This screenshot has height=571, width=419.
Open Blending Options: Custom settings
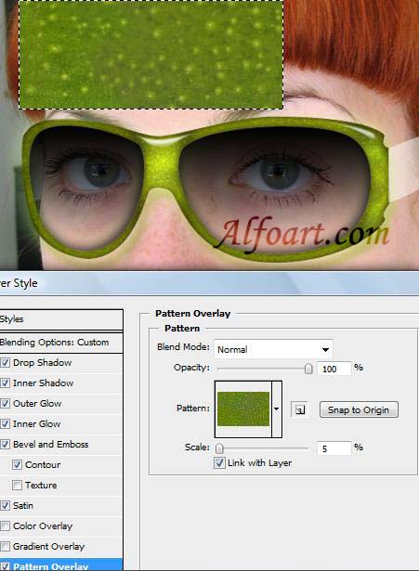(61, 343)
